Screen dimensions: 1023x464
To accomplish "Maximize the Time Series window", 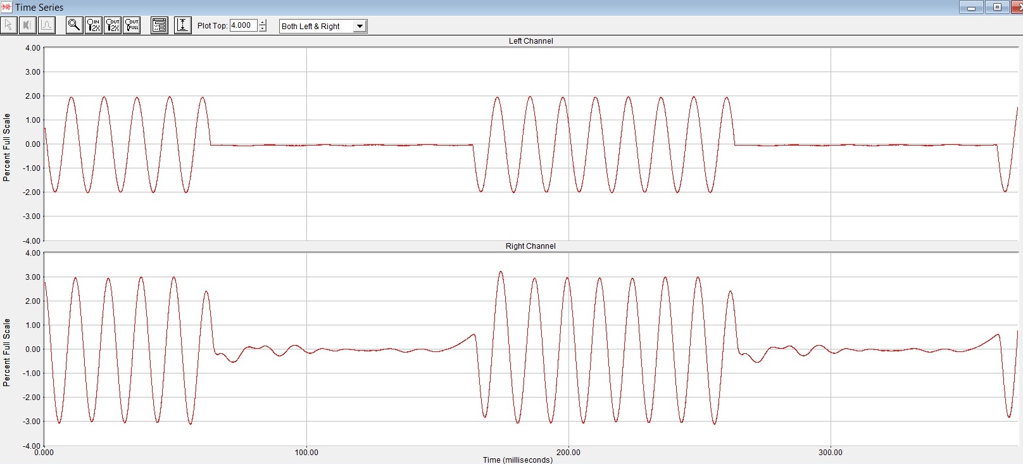I will [997, 8].
